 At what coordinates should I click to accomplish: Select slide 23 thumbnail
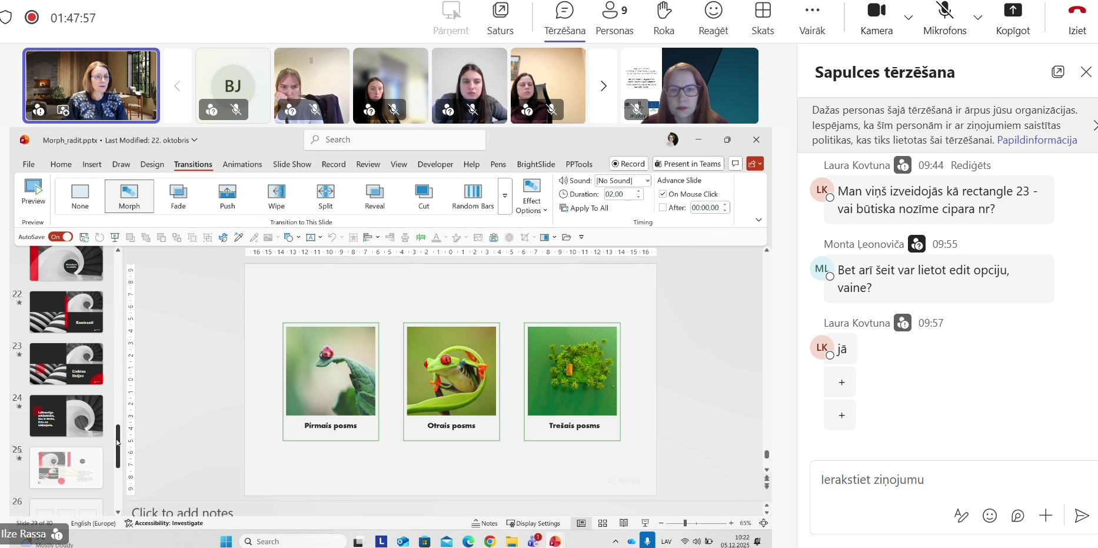pyautogui.click(x=66, y=364)
